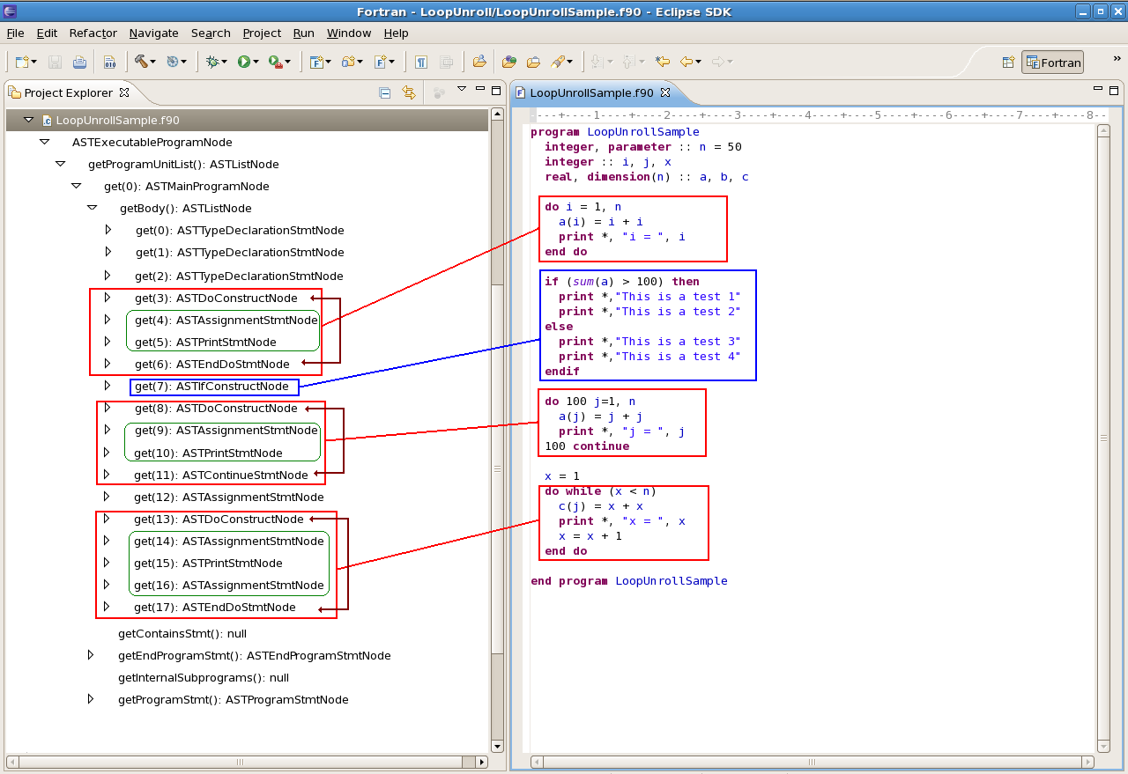
Task: Maximize the editor area
Action: pos(1115,89)
